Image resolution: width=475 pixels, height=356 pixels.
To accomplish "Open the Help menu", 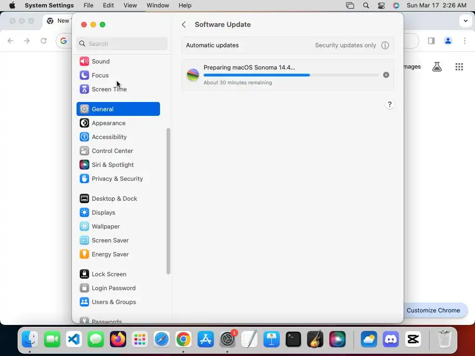I will 185,6.
